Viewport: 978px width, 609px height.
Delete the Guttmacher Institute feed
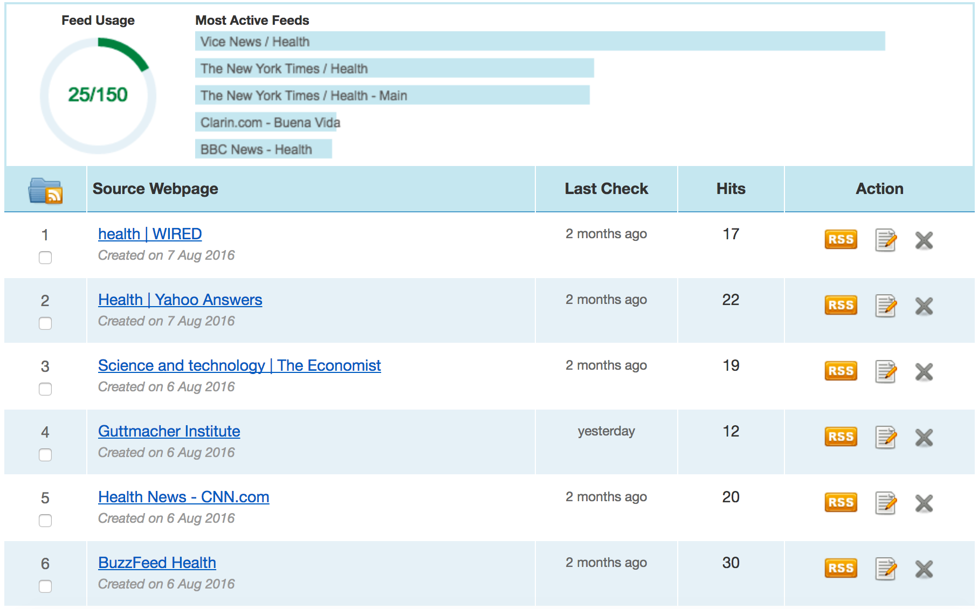(x=924, y=437)
